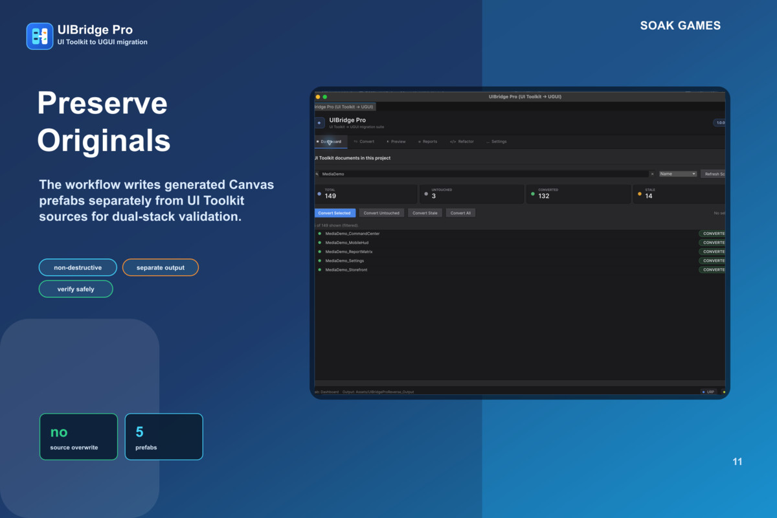Clear the MediaDemo search with the X icon
Viewport: 777px width, 518px height.
[652, 174]
